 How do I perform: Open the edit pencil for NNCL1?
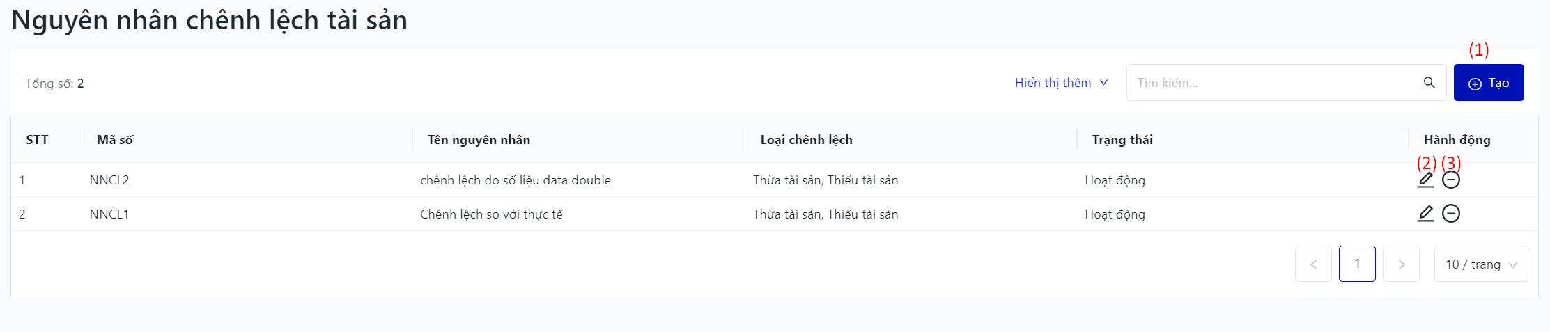tap(1425, 214)
